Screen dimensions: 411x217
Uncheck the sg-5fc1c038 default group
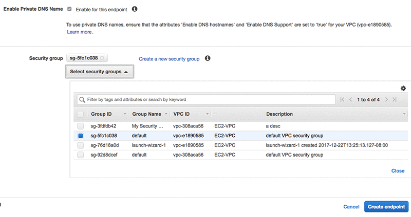pos(81,136)
